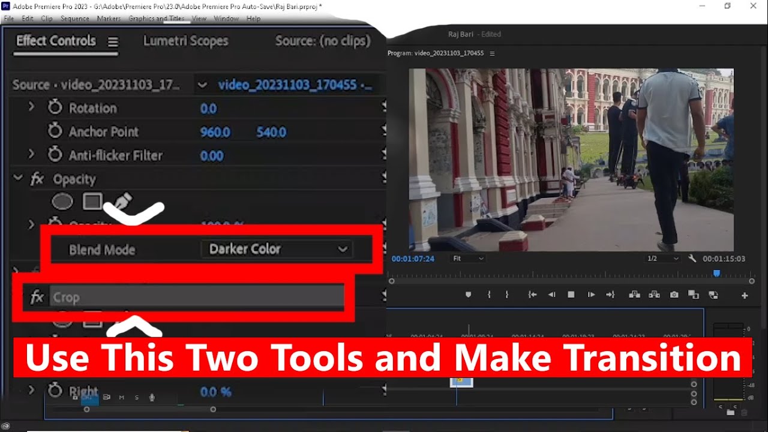Expand the Anti-flicker Filter property
The image size is (768, 432).
31,155
